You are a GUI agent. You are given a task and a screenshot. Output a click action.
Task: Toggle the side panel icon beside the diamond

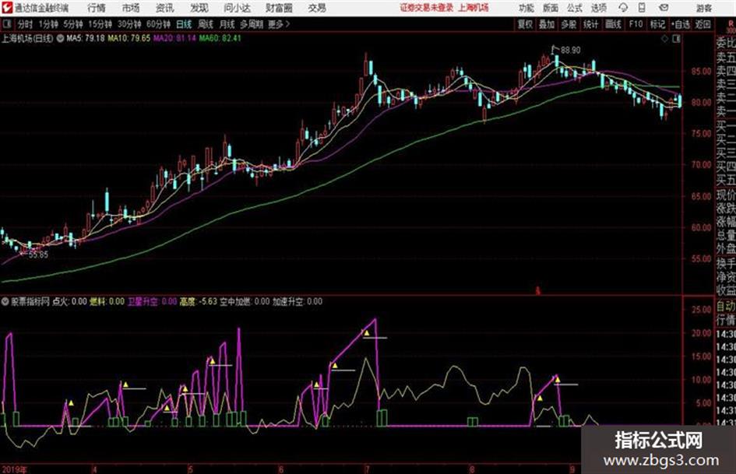click(676, 39)
